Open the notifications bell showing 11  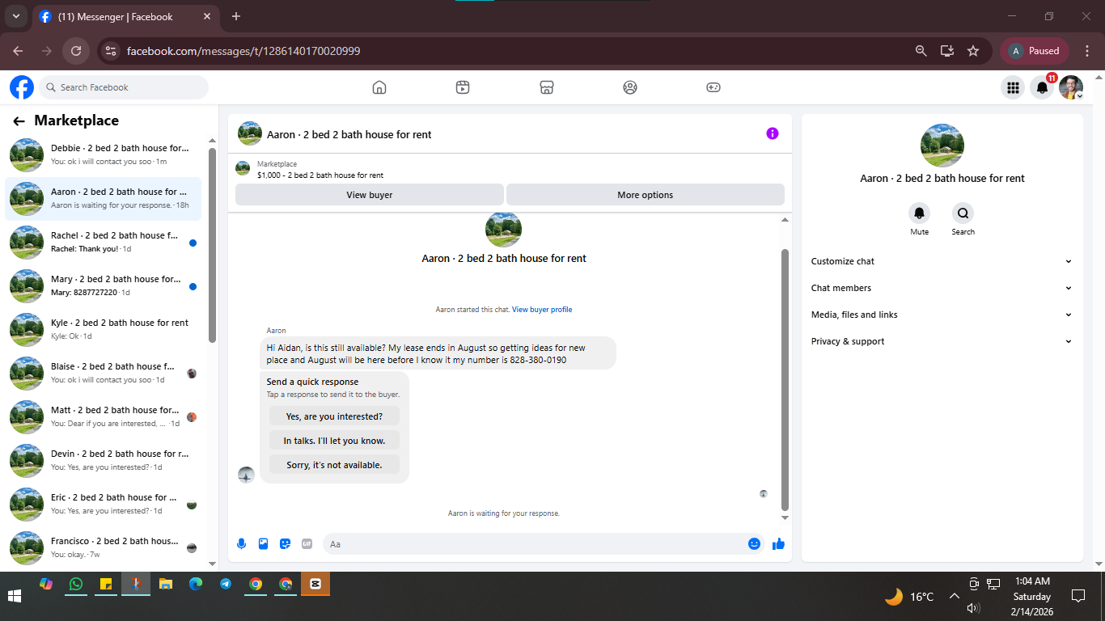coord(1043,87)
